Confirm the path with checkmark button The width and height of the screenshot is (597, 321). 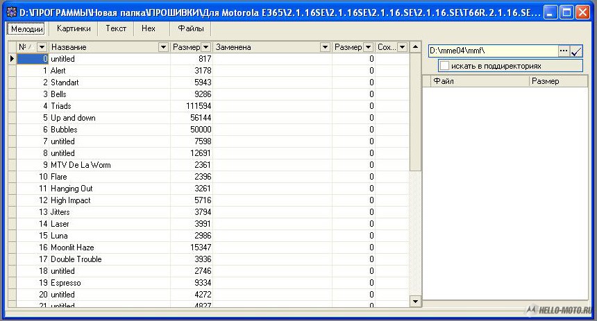point(576,51)
